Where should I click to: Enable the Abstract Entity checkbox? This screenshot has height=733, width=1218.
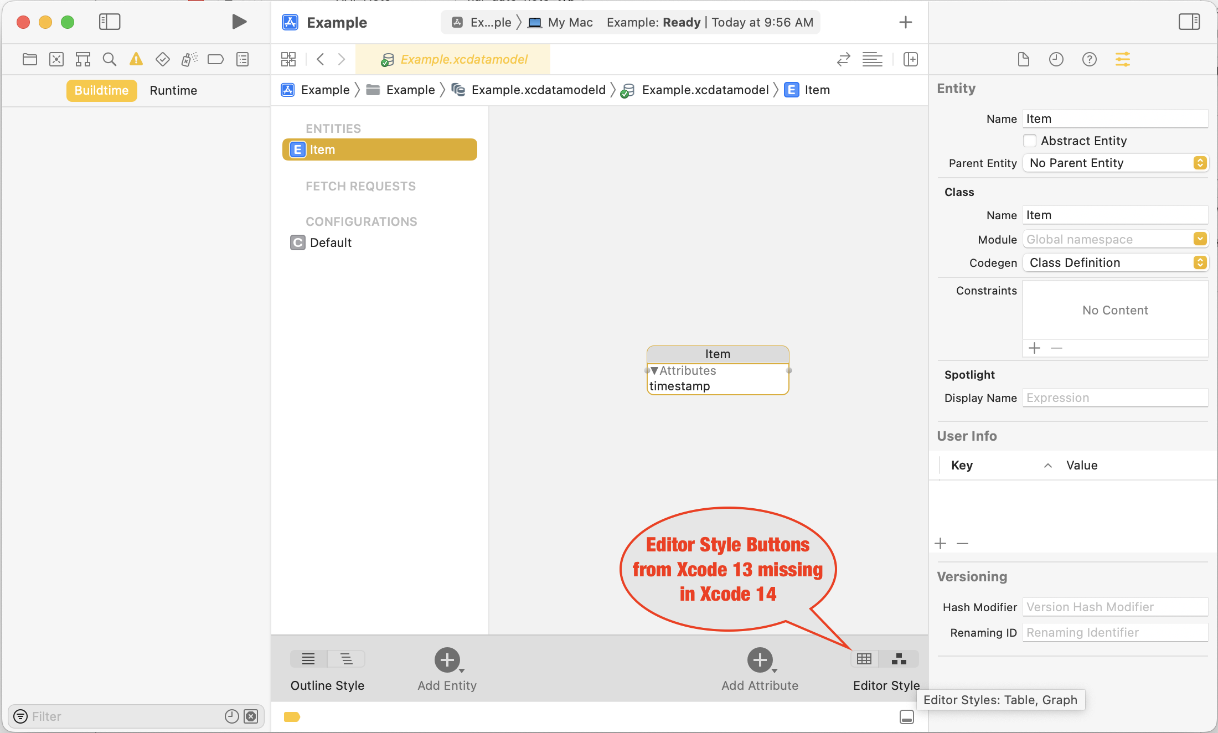(x=1030, y=141)
